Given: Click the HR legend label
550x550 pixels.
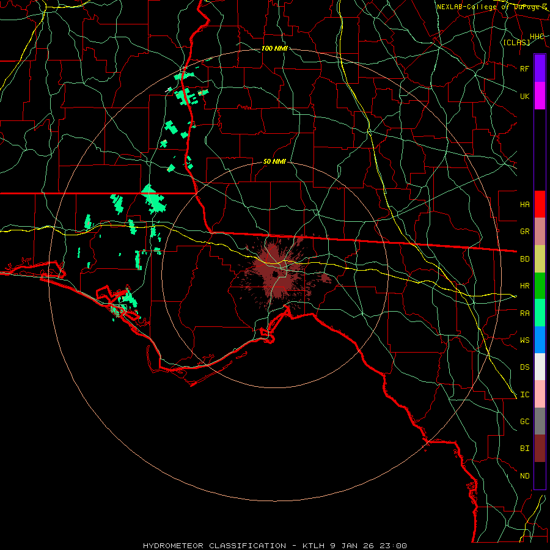Looking at the screenshot, I should [x=525, y=286].
